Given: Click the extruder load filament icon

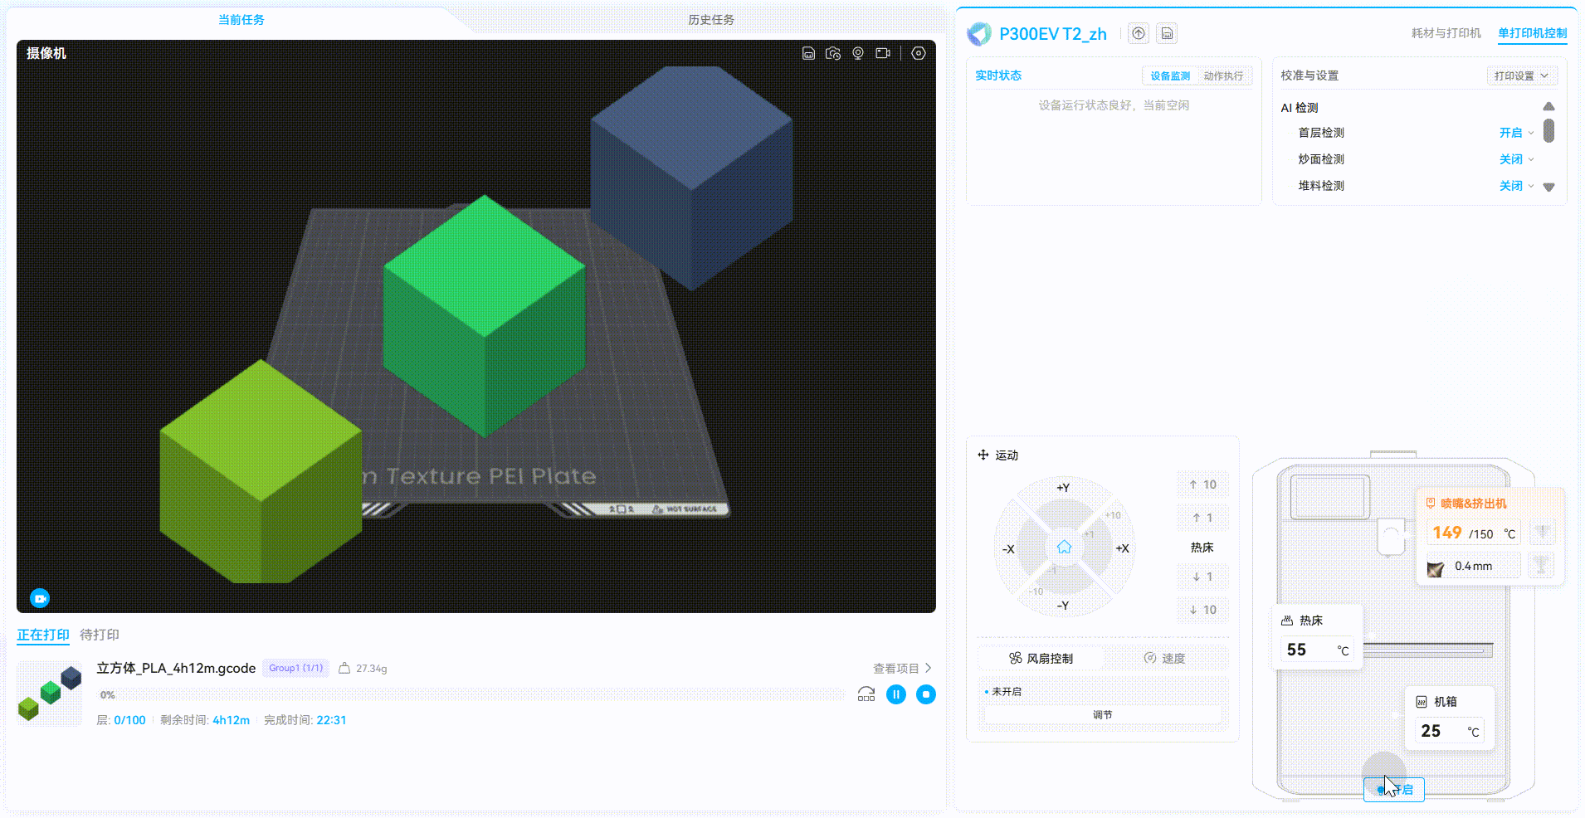Looking at the screenshot, I should 1542,532.
